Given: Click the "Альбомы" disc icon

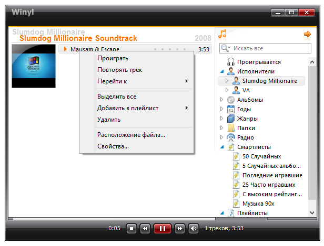Looking at the screenshot, I should point(231,100).
